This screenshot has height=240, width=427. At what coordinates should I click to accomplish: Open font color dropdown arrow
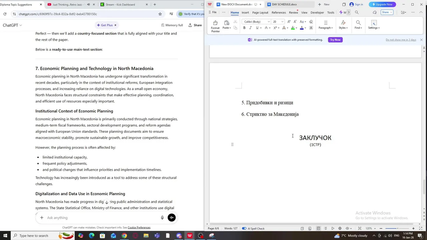[x=305, y=28]
